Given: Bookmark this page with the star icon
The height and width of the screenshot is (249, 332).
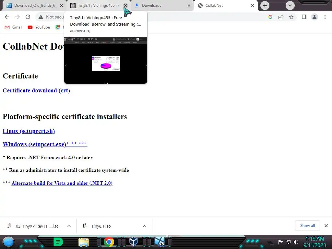Looking at the screenshot, I should [291, 17].
